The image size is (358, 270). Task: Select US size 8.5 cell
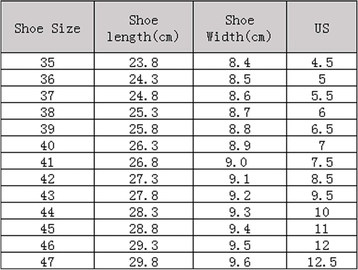pos(322,179)
